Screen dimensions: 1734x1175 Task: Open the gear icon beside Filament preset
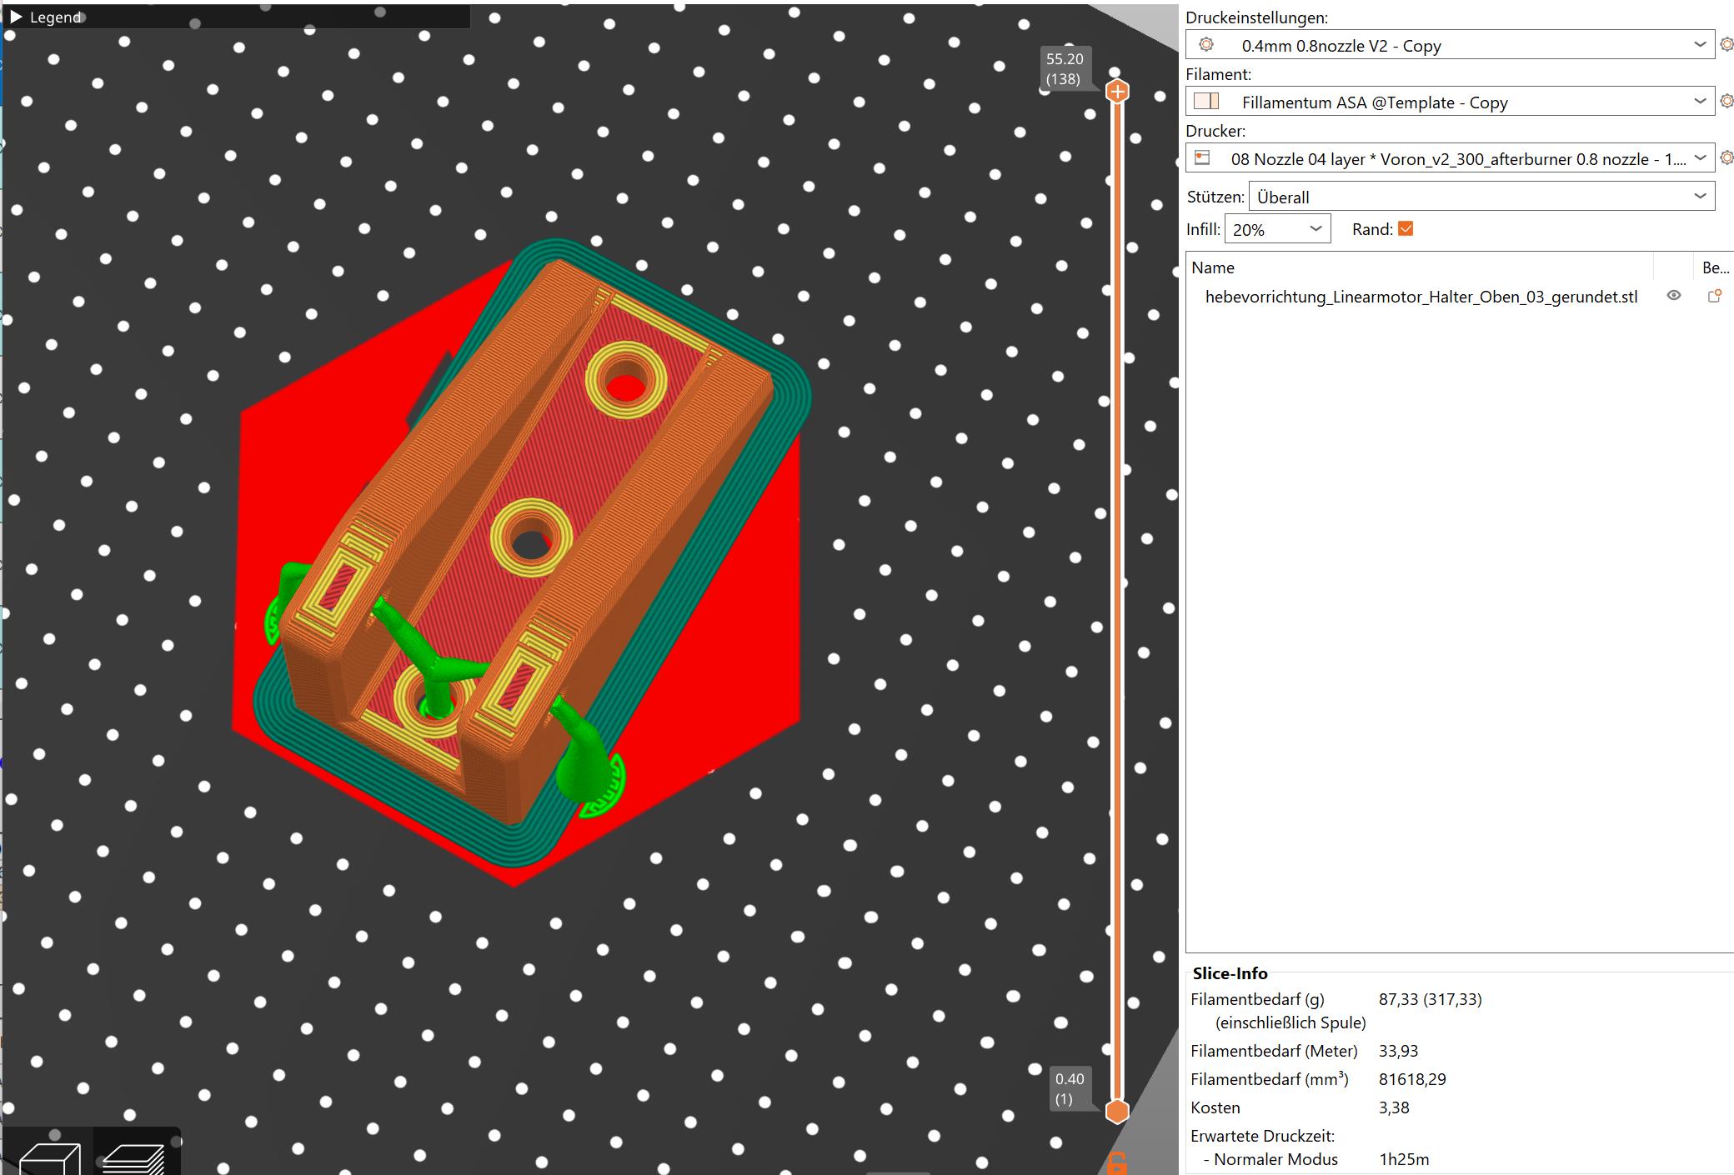pos(1726,101)
